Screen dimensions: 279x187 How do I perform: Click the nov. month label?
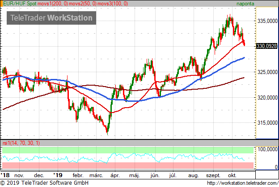pyautogui.click(x=19, y=175)
